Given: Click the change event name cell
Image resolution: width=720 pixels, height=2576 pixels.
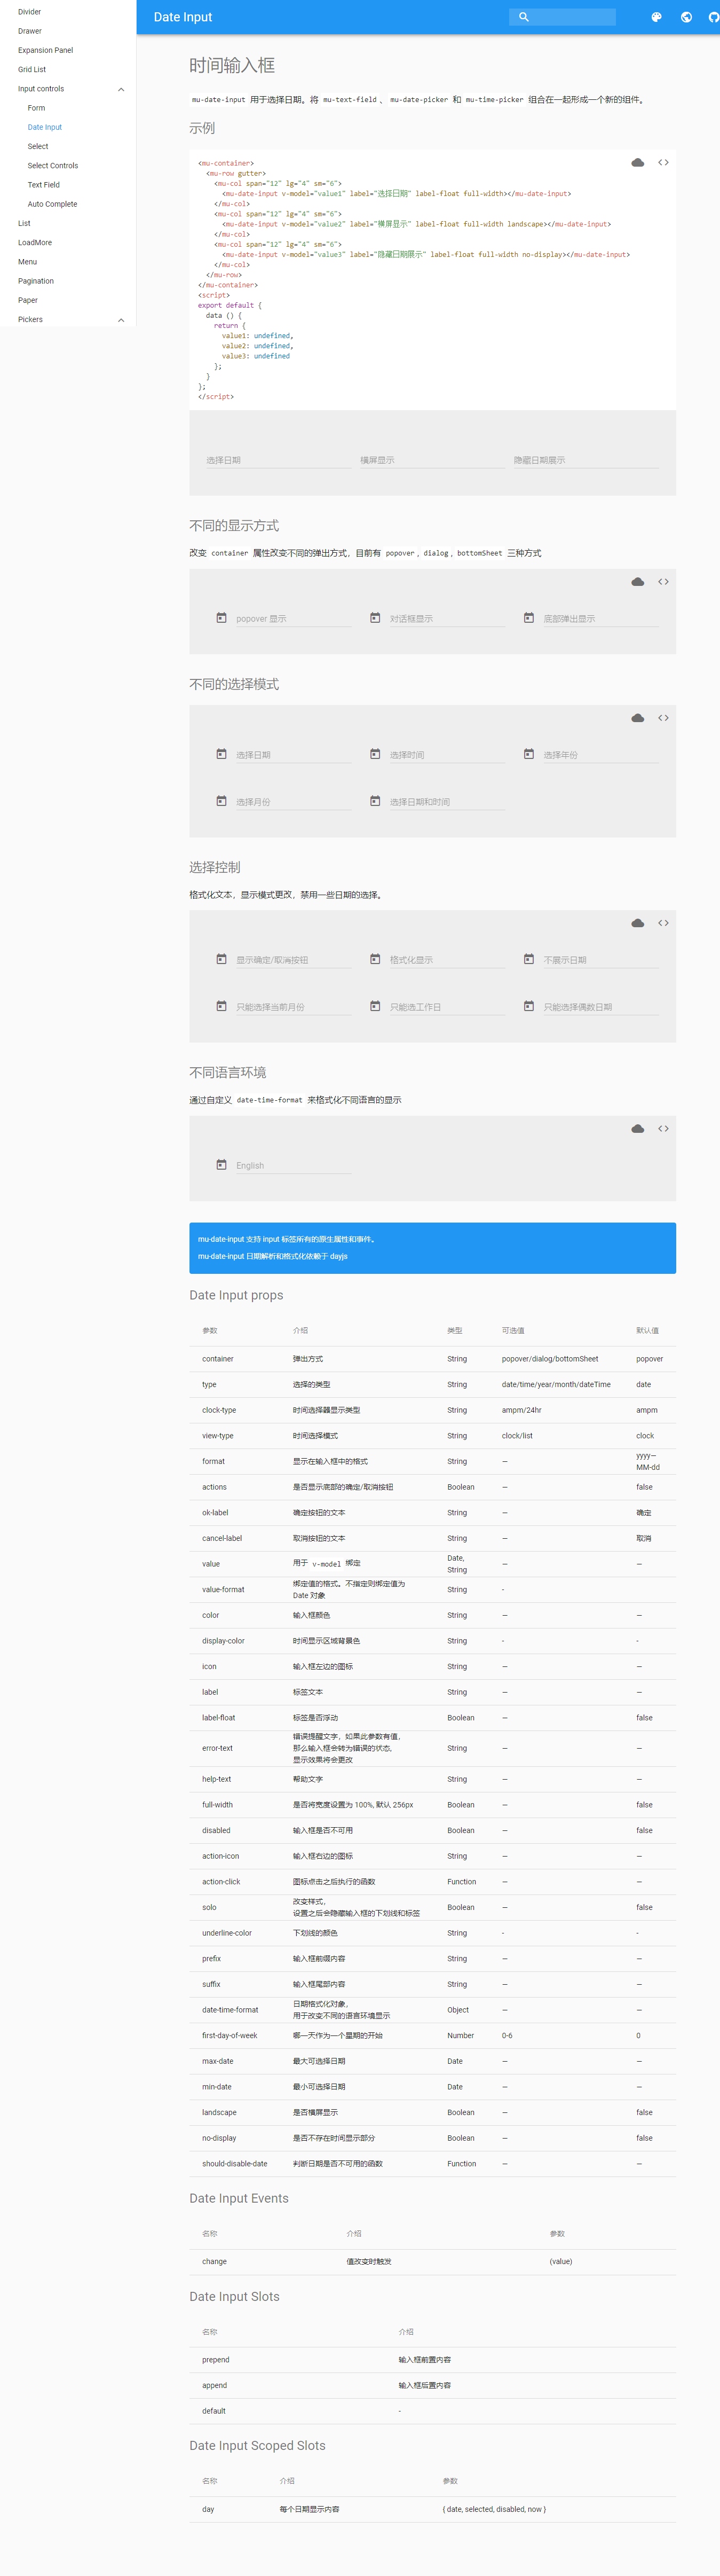Looking at the screenshot, I should click(x=215, y=2262).
